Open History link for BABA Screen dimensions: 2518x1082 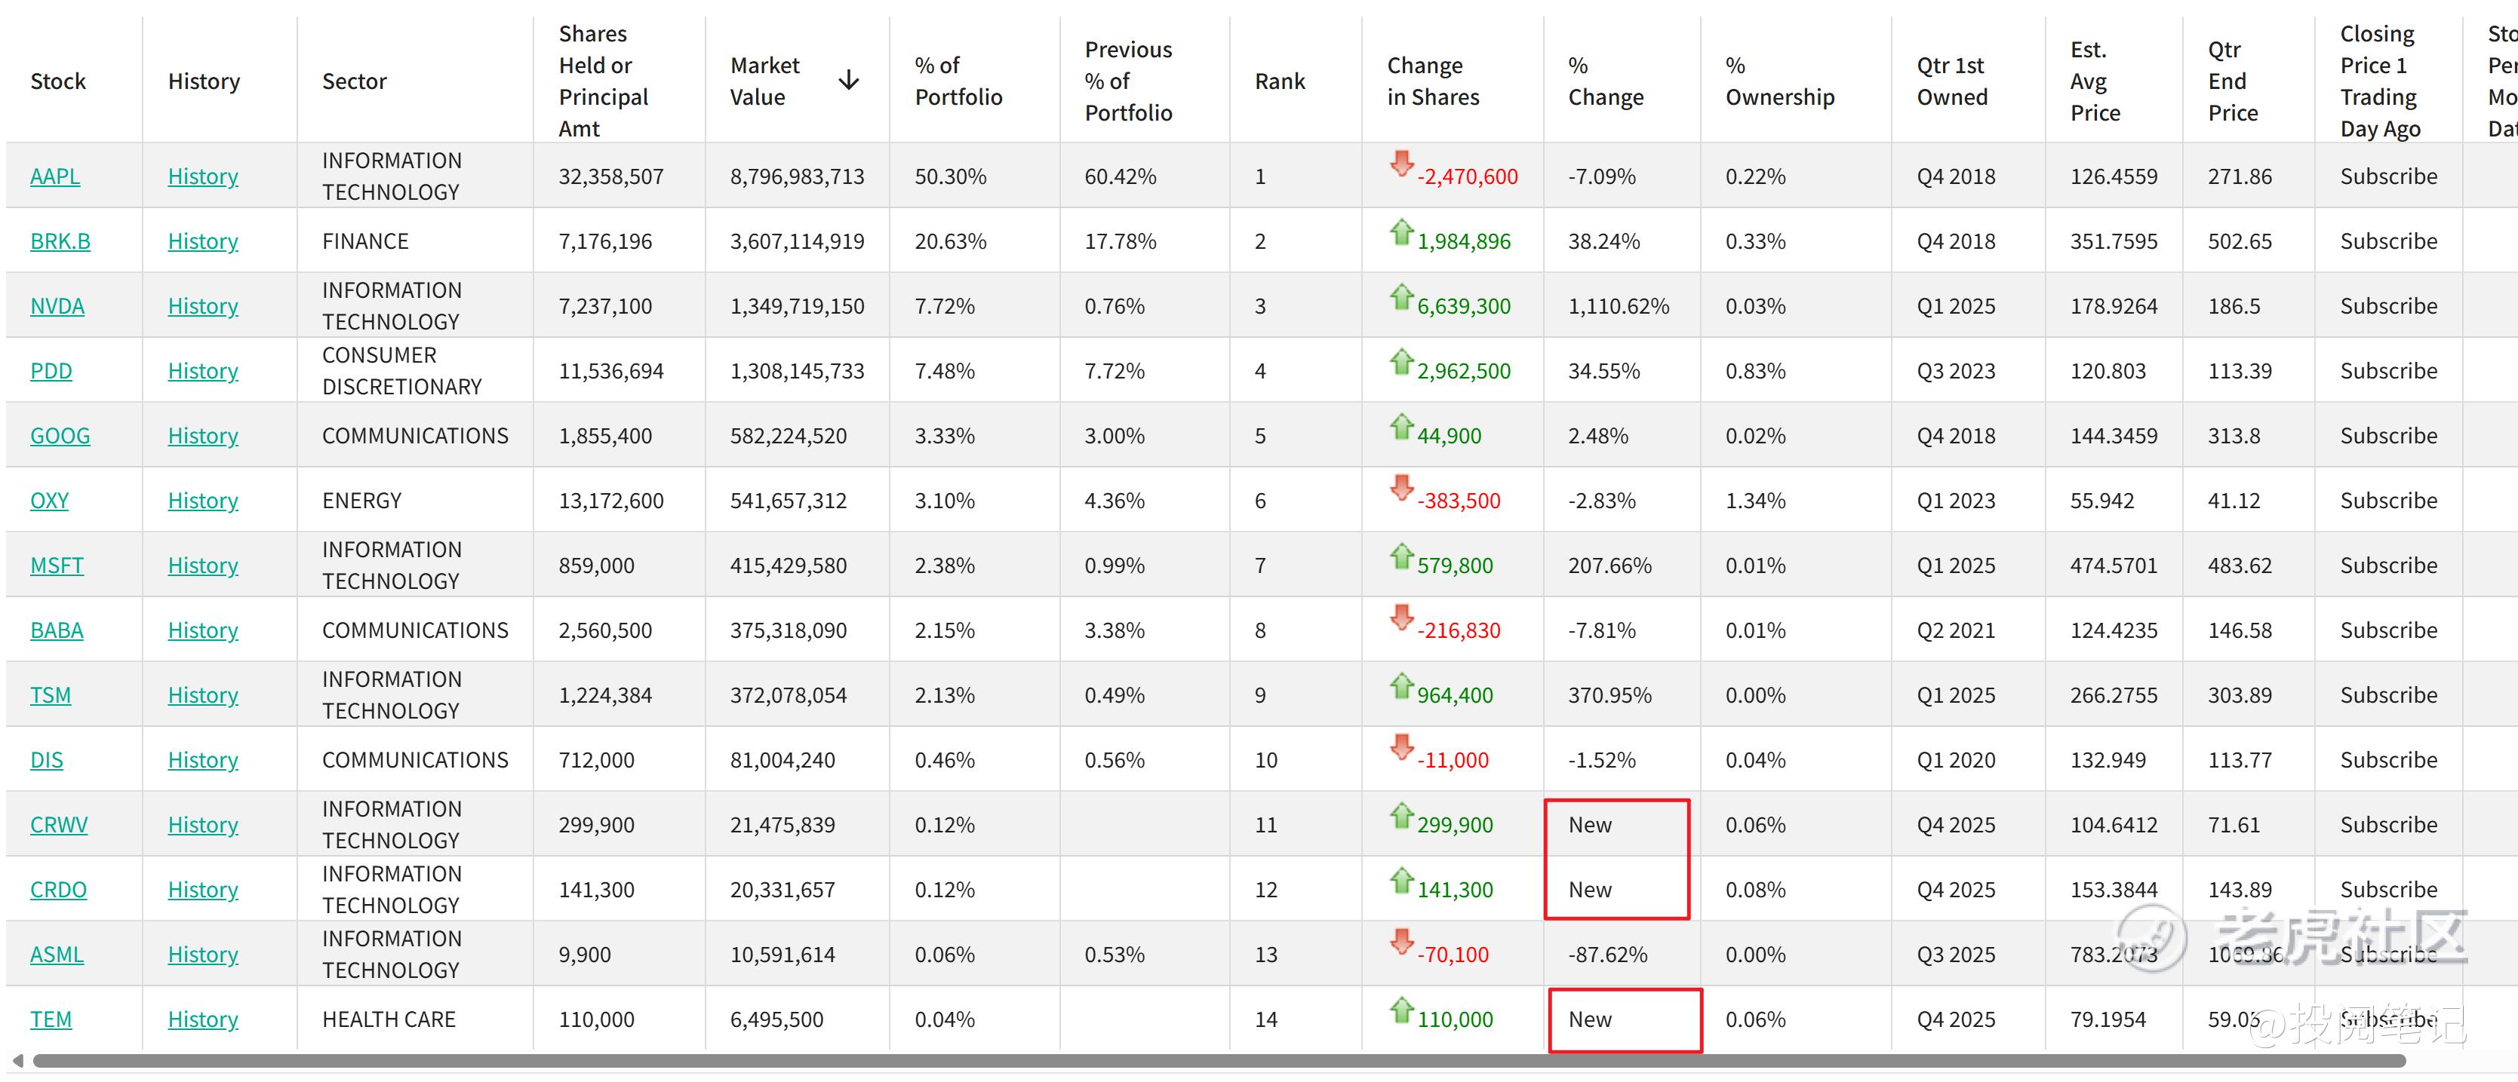pyautogui.click(x=202, y=631)
